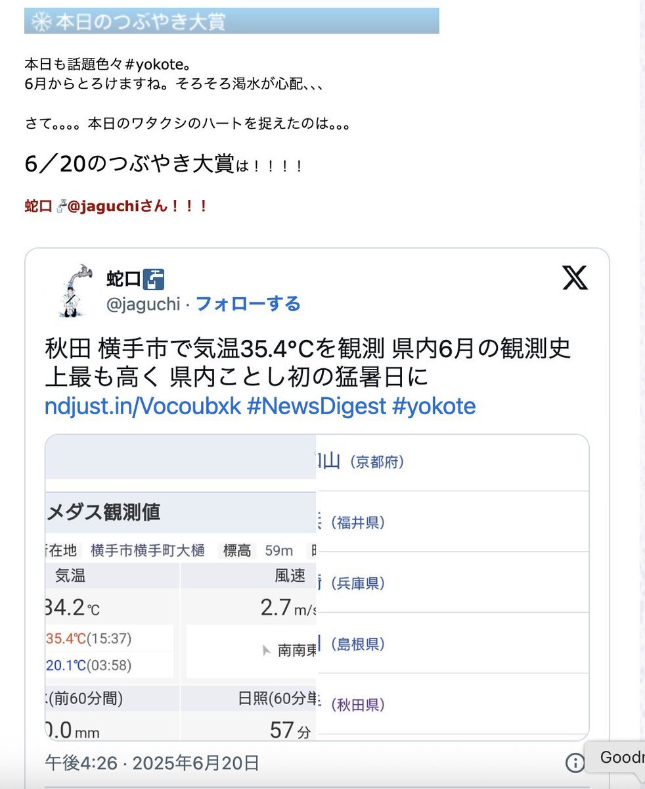Click the vertical scrollbar on right side

[640, 394]
